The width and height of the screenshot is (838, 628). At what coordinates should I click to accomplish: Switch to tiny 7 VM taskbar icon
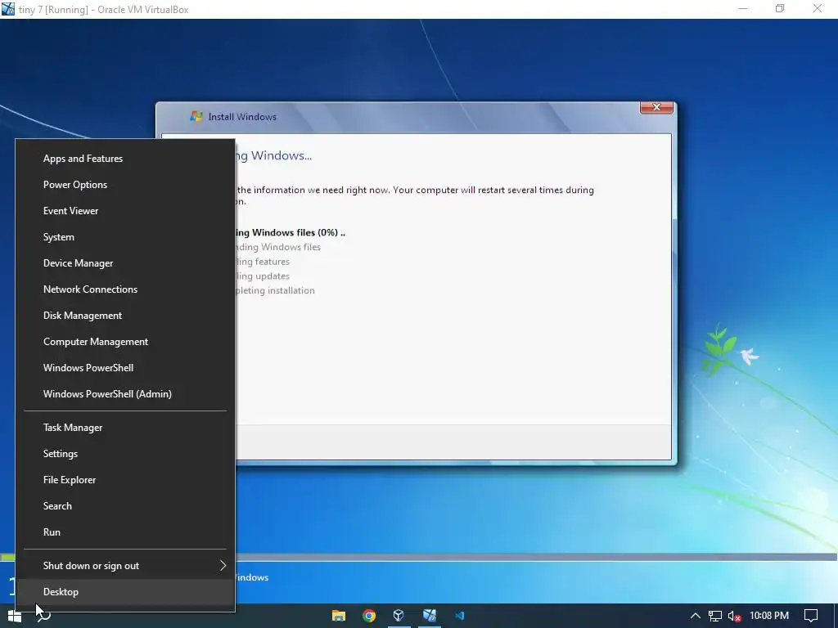click(x=429, y=617)
